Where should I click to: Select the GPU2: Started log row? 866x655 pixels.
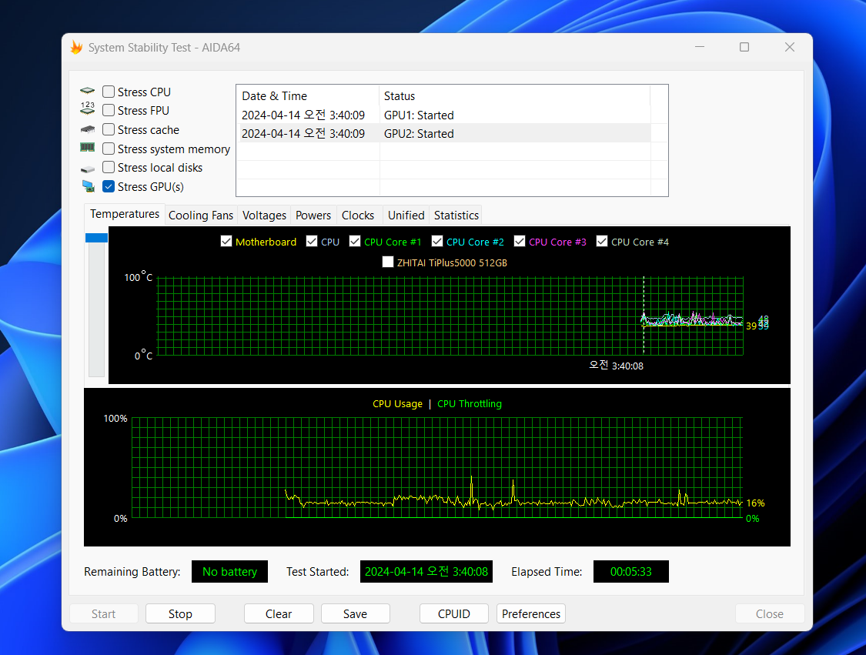(443, 133)
